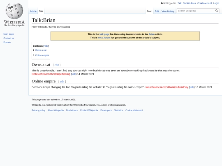Open Statistics in the footer
Viewport: 222px width, 166px height.
[118, 110]
